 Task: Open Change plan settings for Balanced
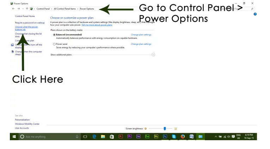click(x=141, y=35)
